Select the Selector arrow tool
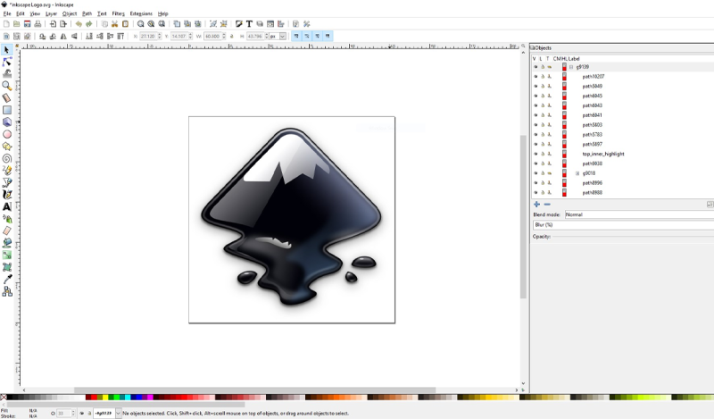The width and height of the screenshot is (714, 419). (7, 50)
